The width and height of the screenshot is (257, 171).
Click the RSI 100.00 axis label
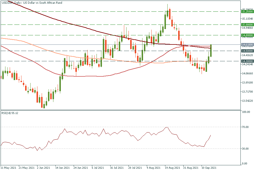[246, 112]
